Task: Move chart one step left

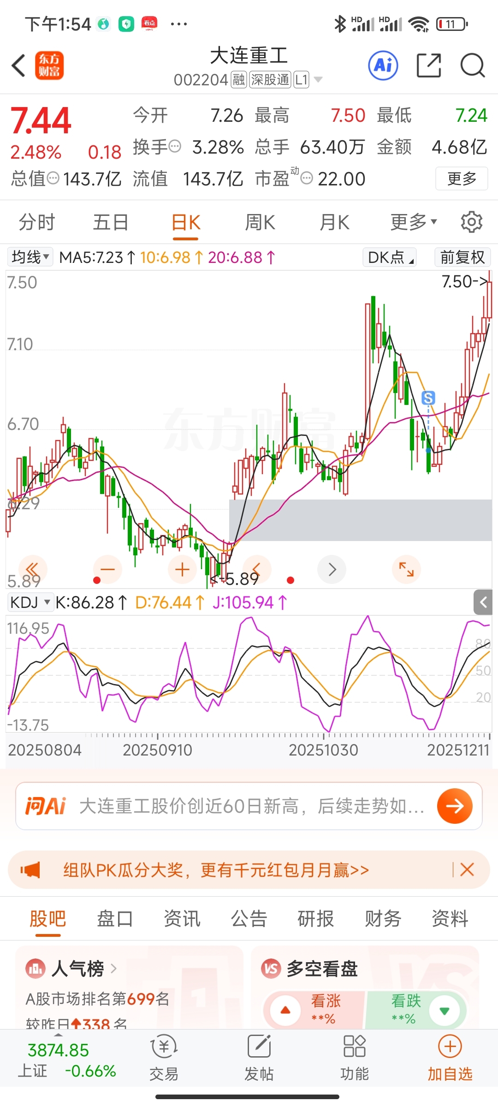Action: [257, 570]
